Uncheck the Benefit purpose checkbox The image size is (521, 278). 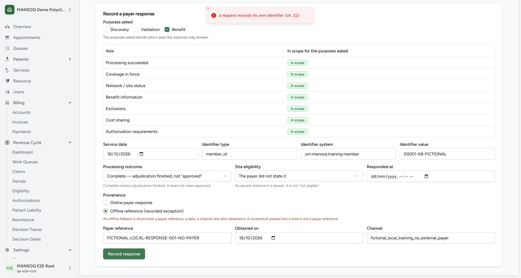pos(167,30)
